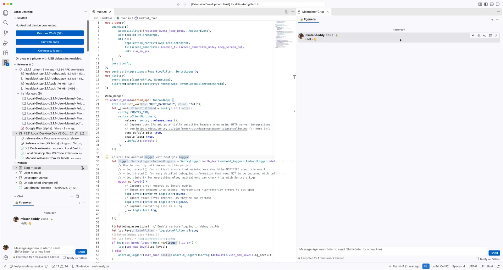Viewport: 503px width, 270px height.
Task: Click Send in Maintainer Chat panel
Action: [494, 253]
